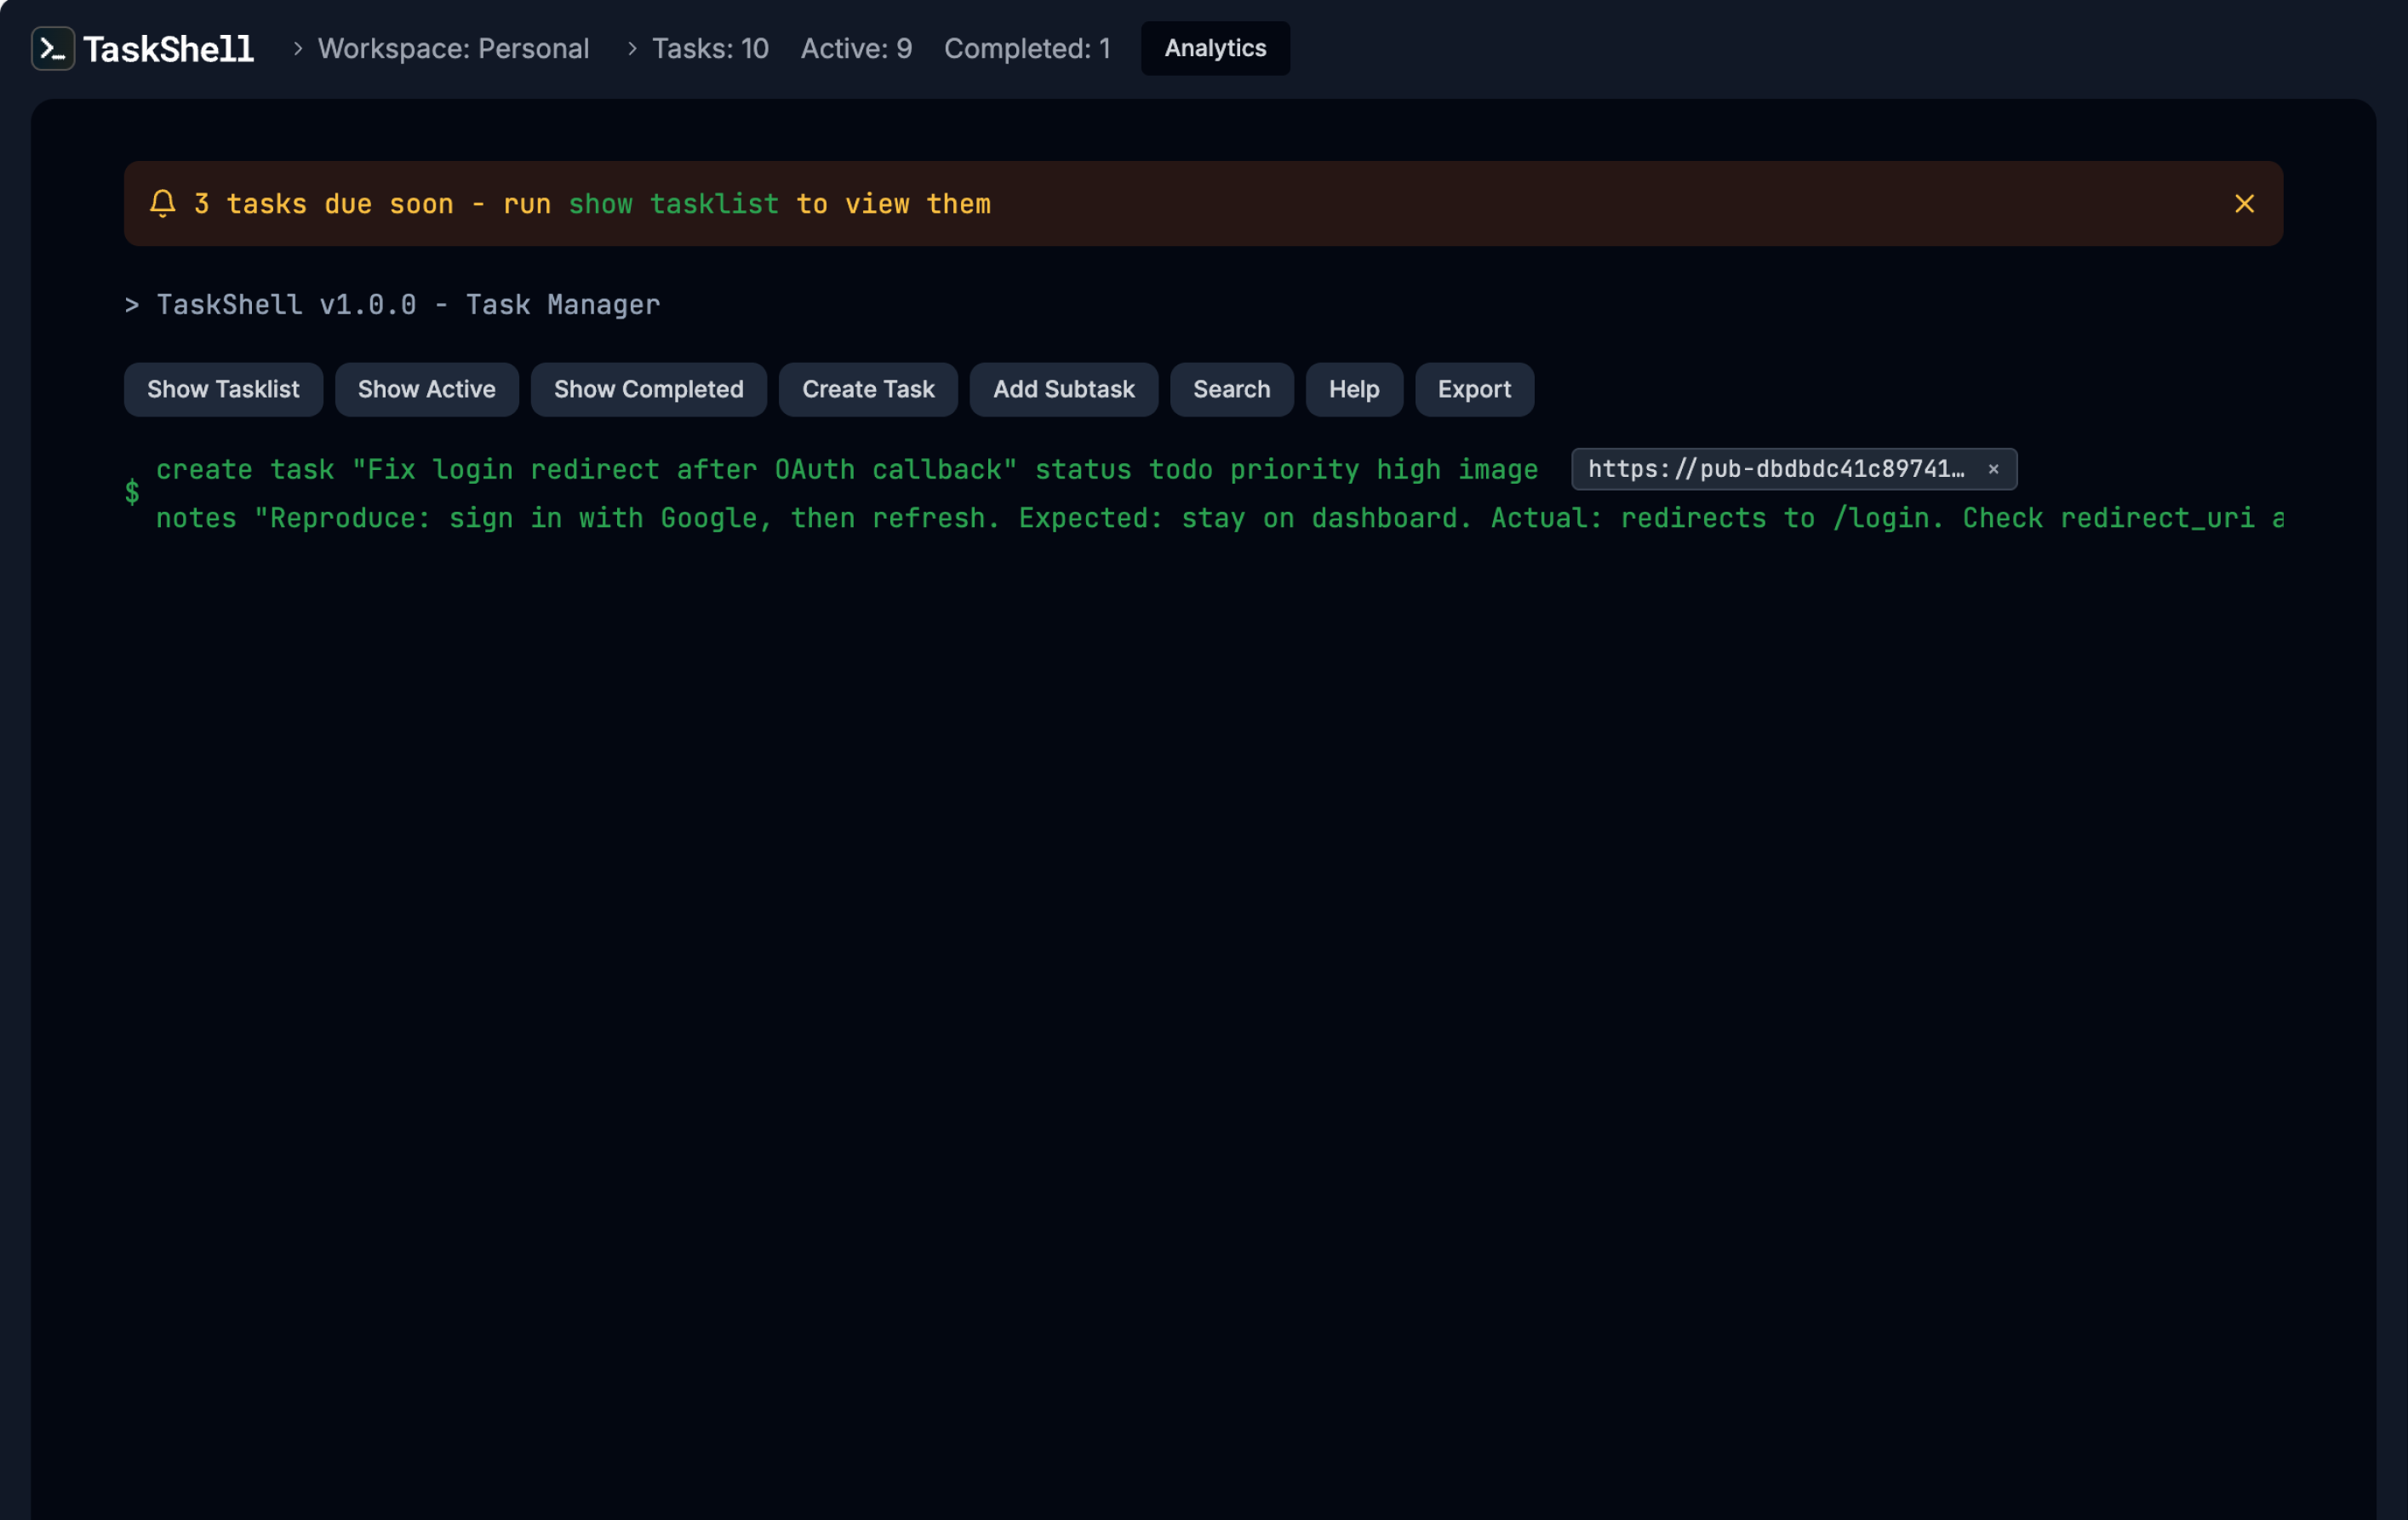The width and height of the screenshot is (2408, 1520).
Task: Click the Tasks: 10 counter in the header
Action: 710,48
